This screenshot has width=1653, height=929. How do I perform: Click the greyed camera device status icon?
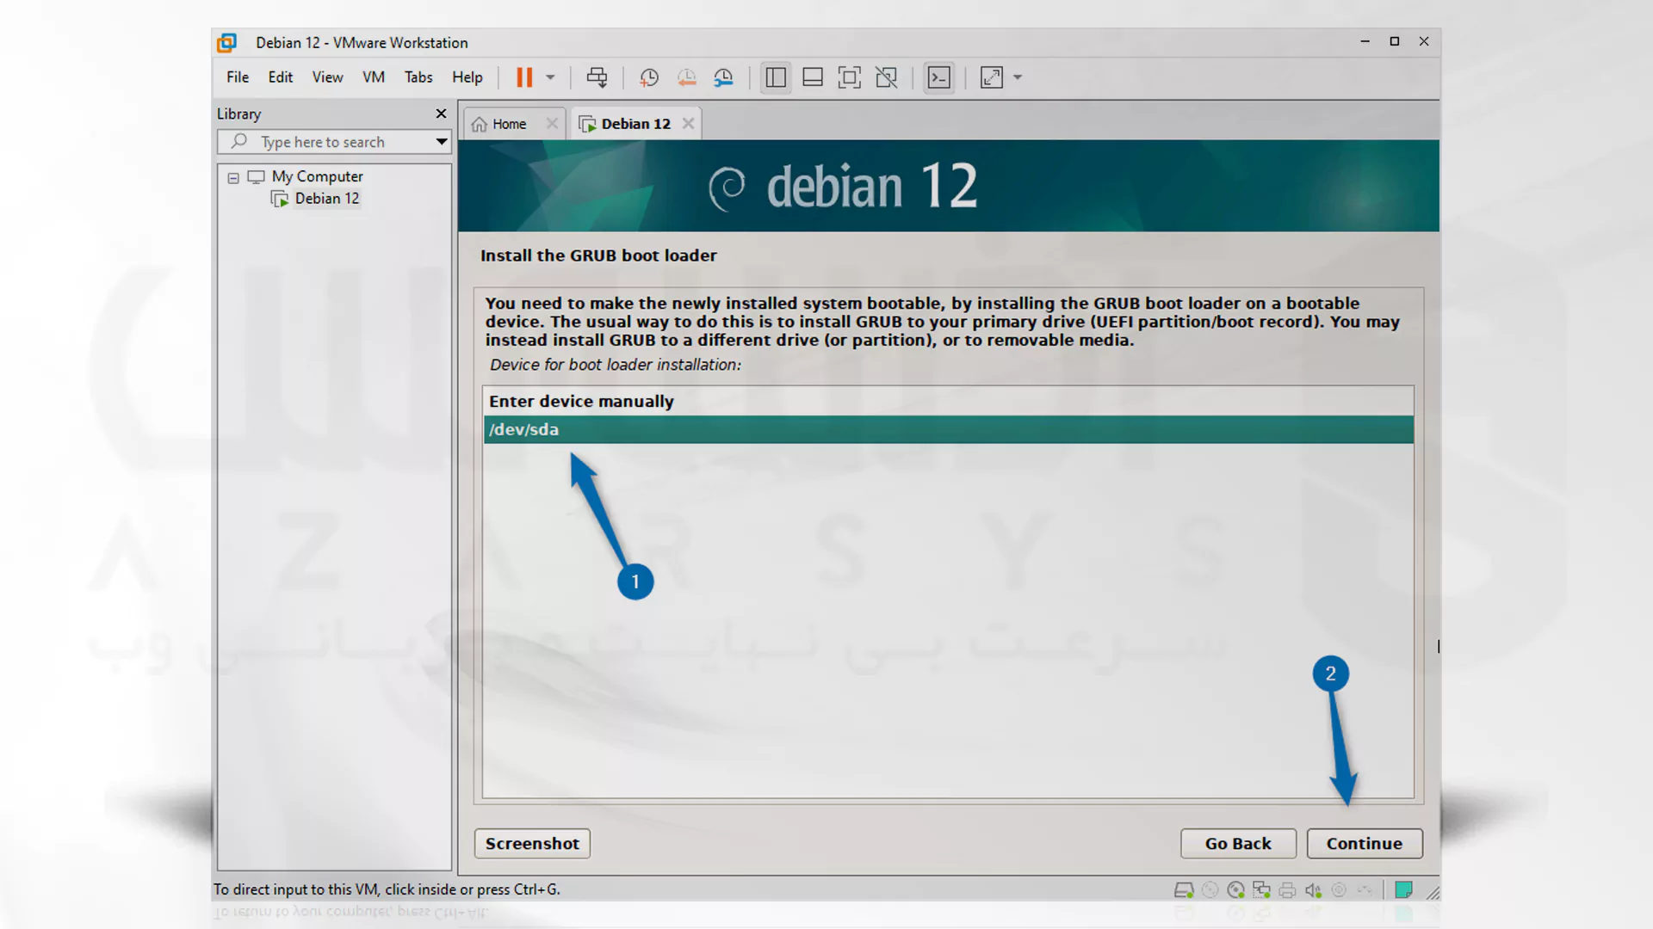coord(1339,890)
